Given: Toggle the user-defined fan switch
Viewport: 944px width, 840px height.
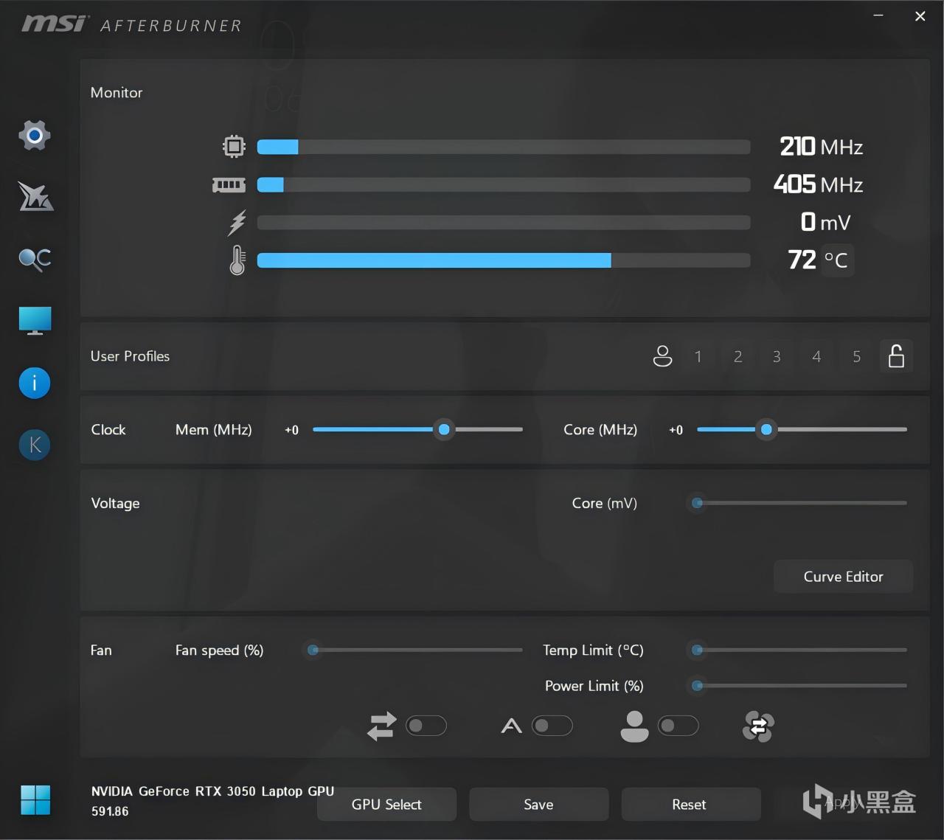Looking at the screenshot, I should pyautogui.click(x=678, y=726).
